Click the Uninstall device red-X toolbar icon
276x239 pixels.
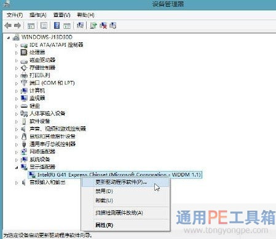coord(103,26)
